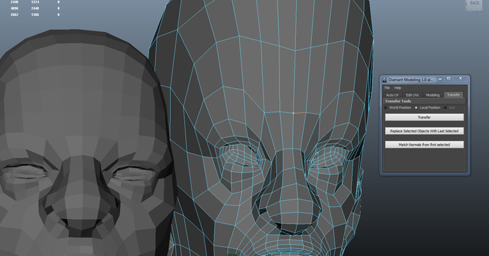Minimize the Diamant Modeling window
The height and width of the screenshot is (256, 489).
click(x=438, y=79)
